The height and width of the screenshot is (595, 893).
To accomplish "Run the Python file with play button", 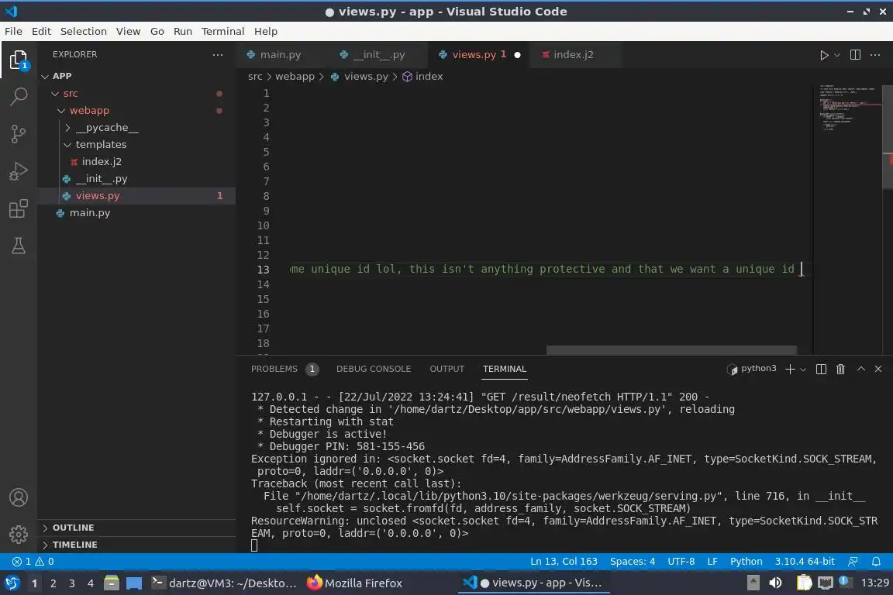I will pos(823,55).
